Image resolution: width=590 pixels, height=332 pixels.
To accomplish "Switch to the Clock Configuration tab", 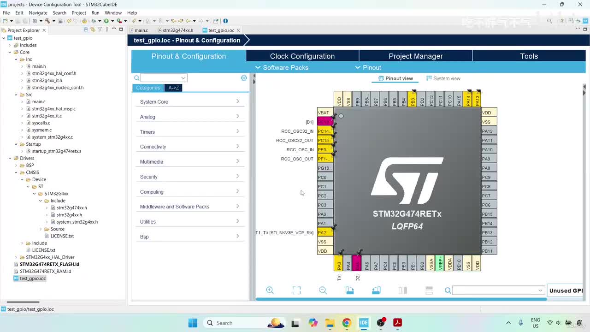I will pos(302,56).
